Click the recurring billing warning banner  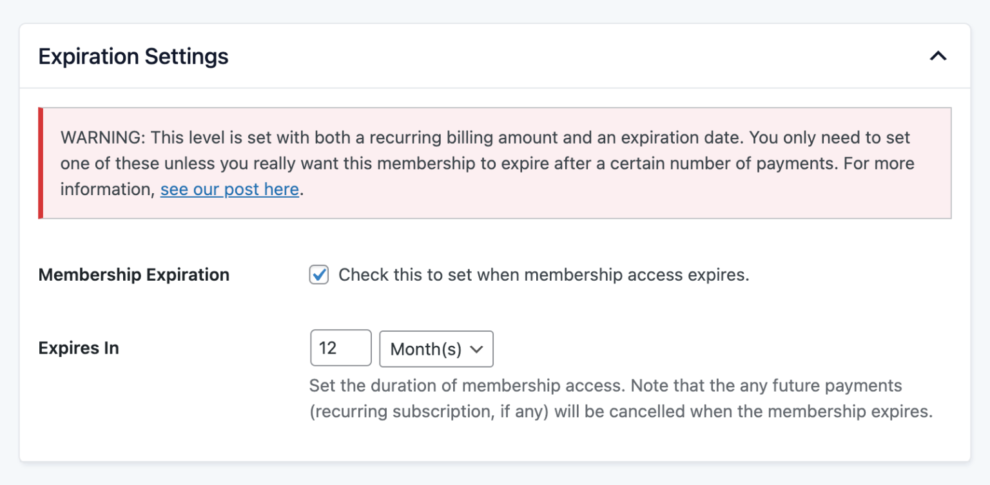(495, 163)
